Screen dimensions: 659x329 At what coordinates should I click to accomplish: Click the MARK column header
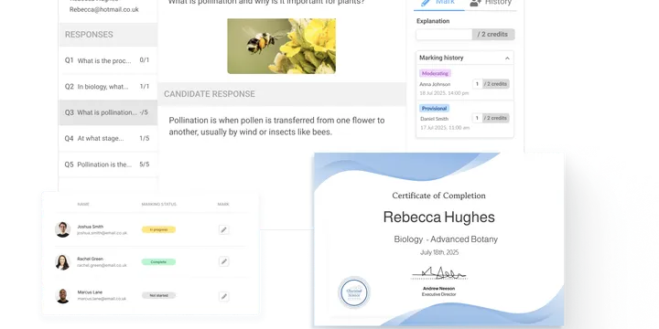[223, 205]
